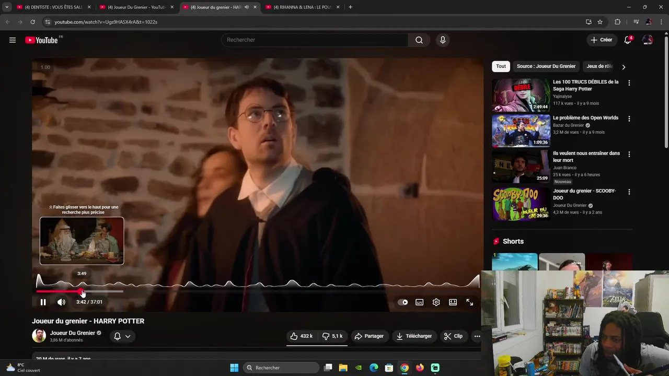Start voice search with the microphone
This screenshot has width=669, height=376.
[x=443, y=40]
